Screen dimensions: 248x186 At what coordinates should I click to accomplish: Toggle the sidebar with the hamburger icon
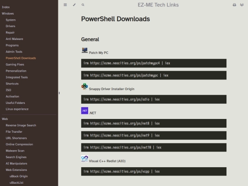click(65, 5)
